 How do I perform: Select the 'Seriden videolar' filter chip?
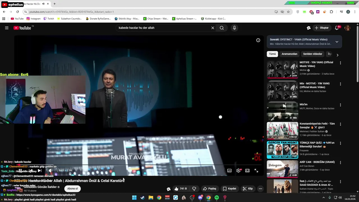pyautogui.click(x=313, y=54)
